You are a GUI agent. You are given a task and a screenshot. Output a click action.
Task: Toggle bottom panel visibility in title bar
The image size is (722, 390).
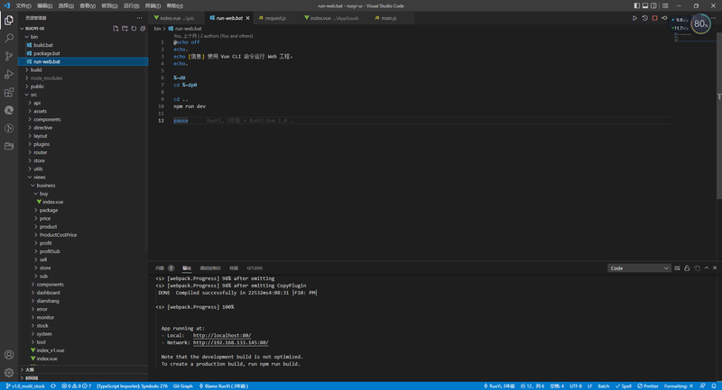[x=645, y=6]
